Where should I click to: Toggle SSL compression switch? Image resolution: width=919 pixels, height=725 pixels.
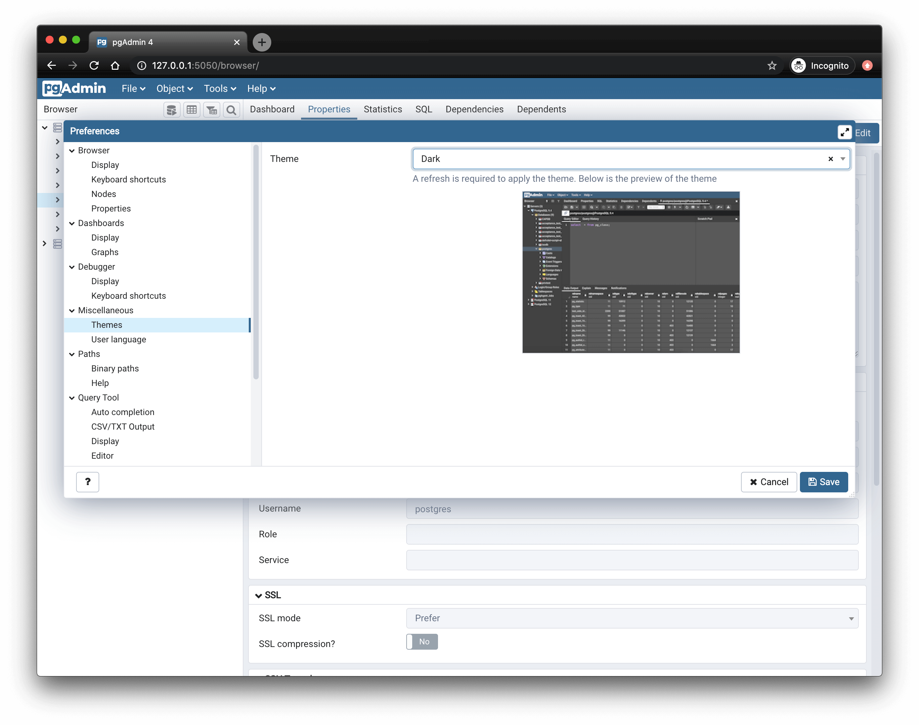pyautogui.click(x=422, y=642)
